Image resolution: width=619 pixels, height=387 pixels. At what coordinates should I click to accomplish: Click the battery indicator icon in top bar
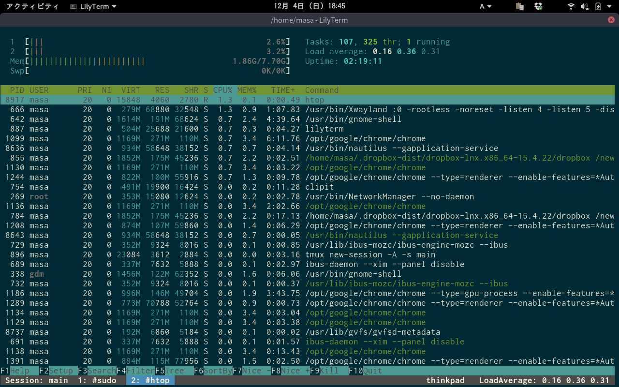pos(598,6)
